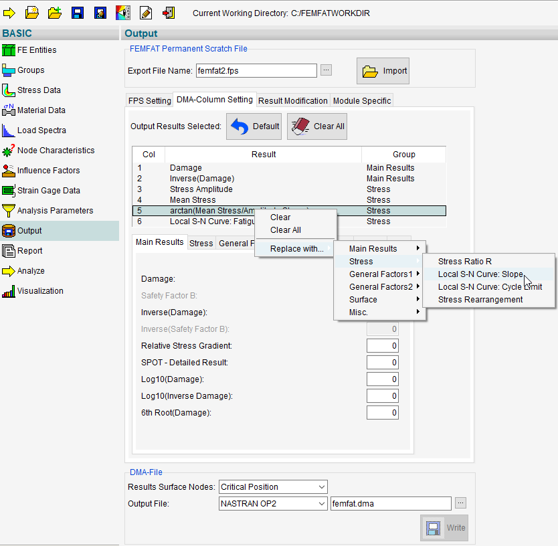Expand Replace with... submenu
The height and width of the screenshot is (546, 558).
[x=296, y=249]
